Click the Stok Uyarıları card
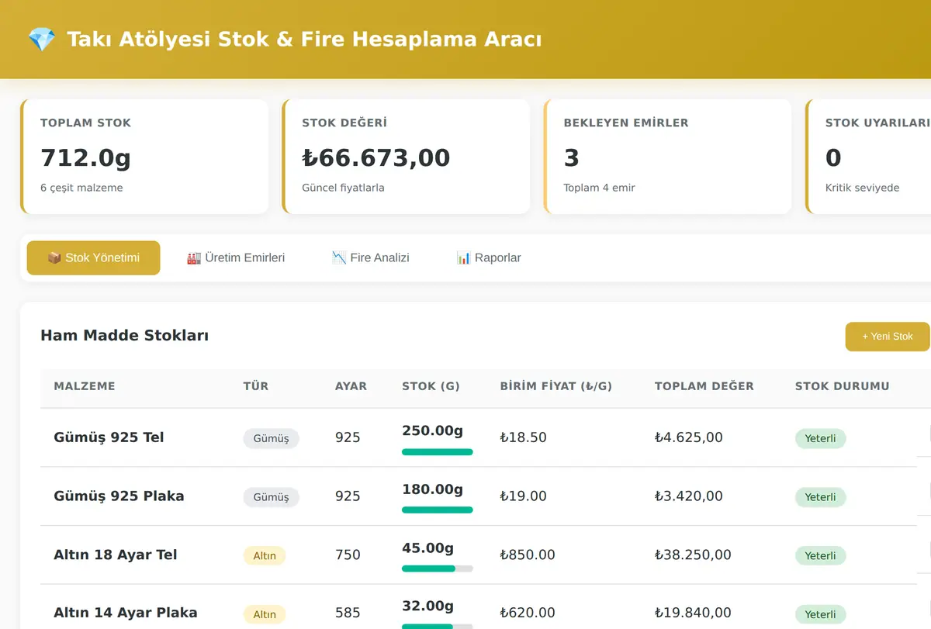 pos(869,157)
